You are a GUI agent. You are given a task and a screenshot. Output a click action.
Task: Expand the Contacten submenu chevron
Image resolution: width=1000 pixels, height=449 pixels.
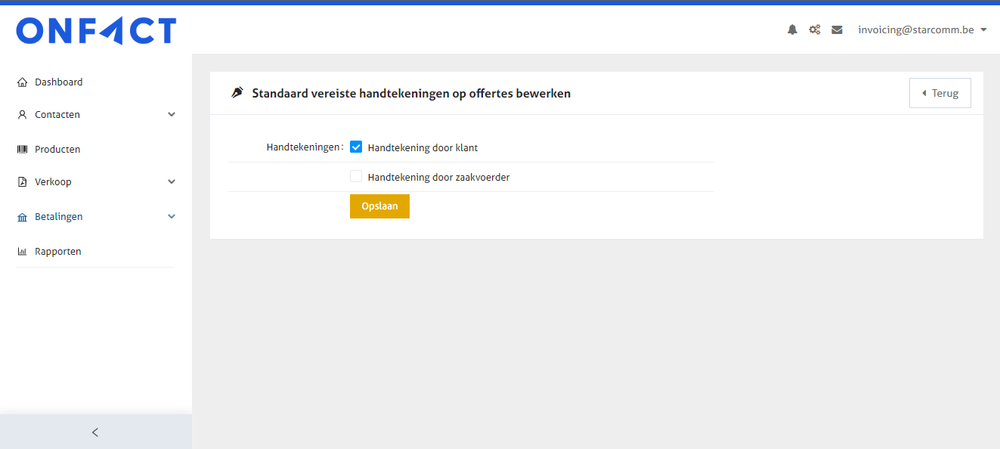(x=172, y=115)
